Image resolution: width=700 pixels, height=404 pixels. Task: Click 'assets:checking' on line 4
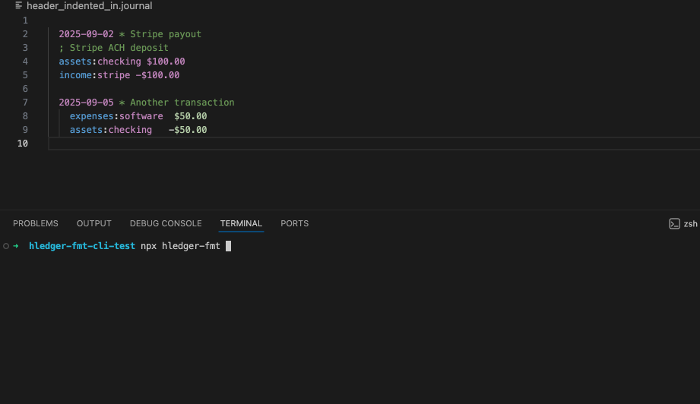point(100,62)
